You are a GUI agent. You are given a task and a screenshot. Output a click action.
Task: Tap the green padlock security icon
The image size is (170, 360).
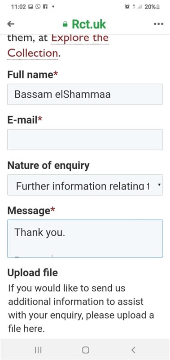pos(65,24)
